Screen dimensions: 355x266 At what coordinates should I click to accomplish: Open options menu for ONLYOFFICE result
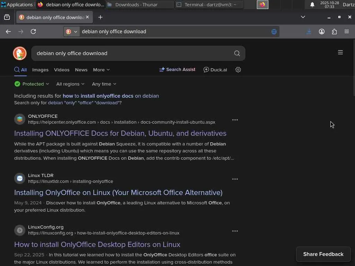pos(235,120)
